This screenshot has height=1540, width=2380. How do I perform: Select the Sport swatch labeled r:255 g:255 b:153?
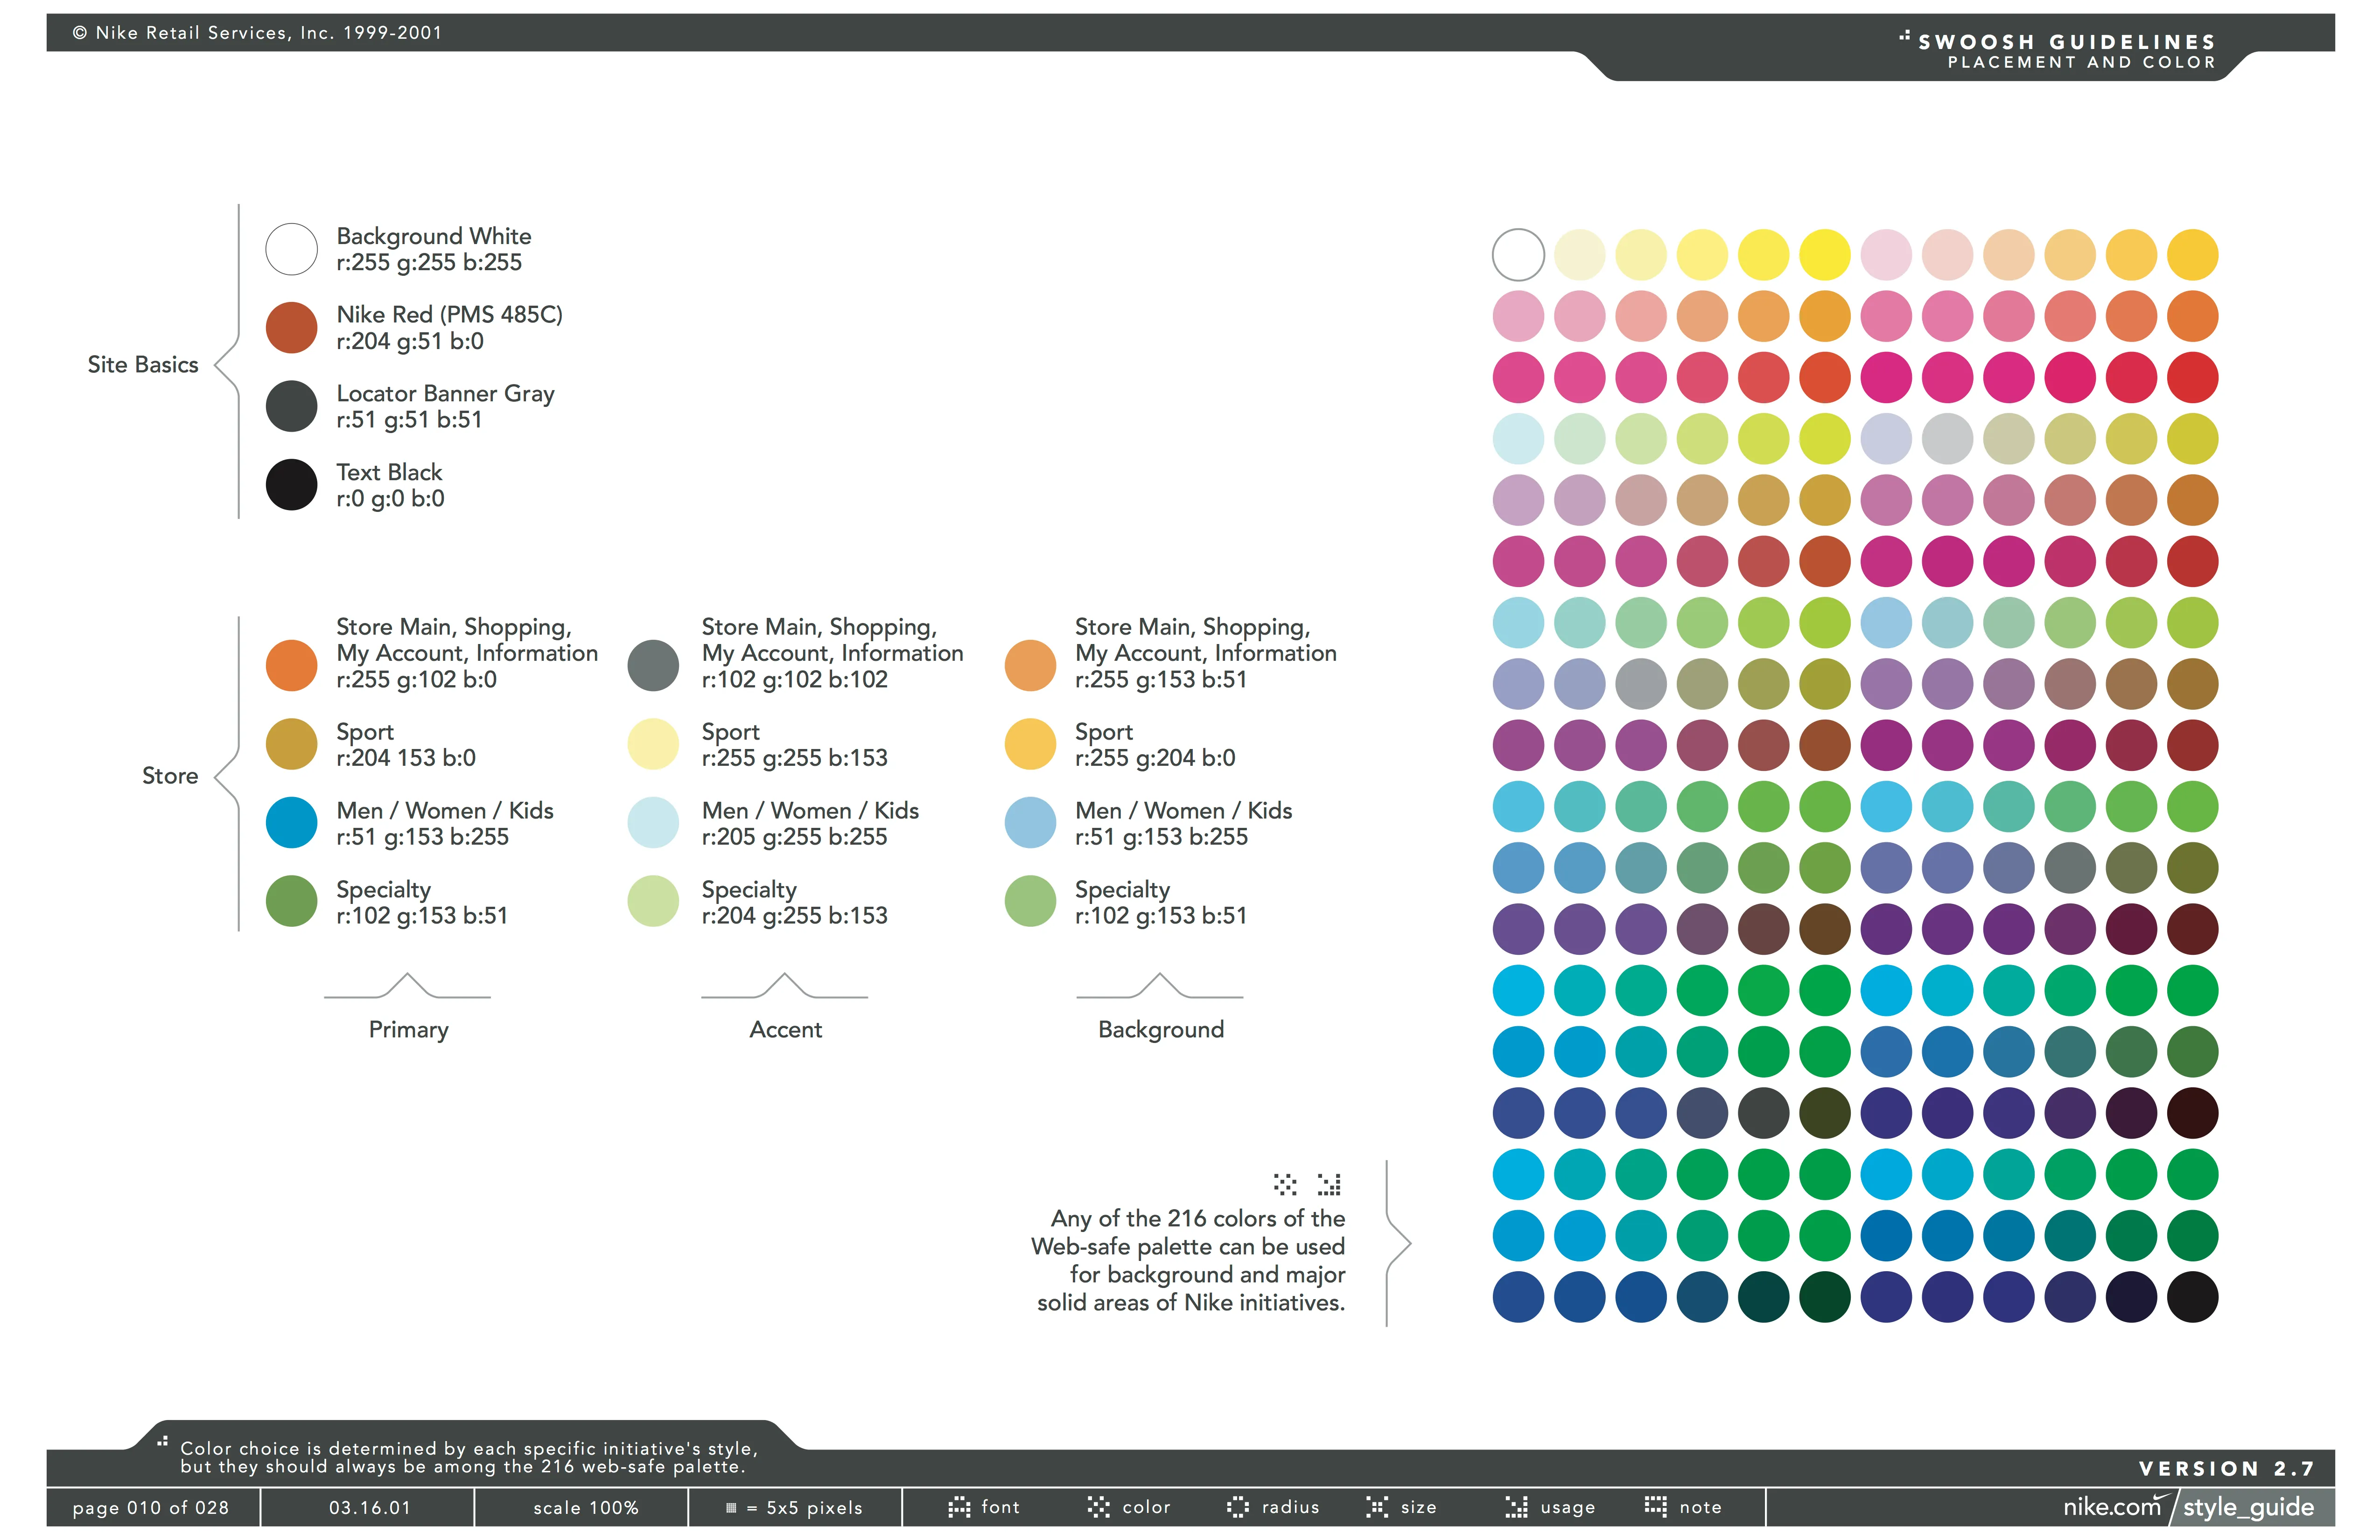coord(653,744)
